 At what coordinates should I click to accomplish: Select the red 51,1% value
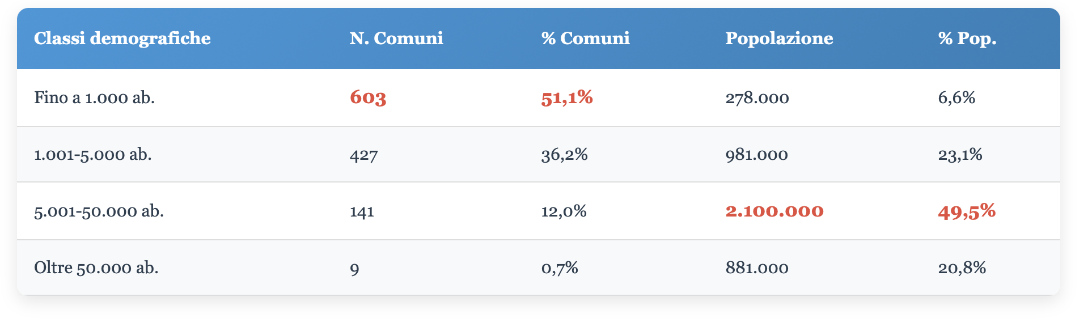click(566, 98)
